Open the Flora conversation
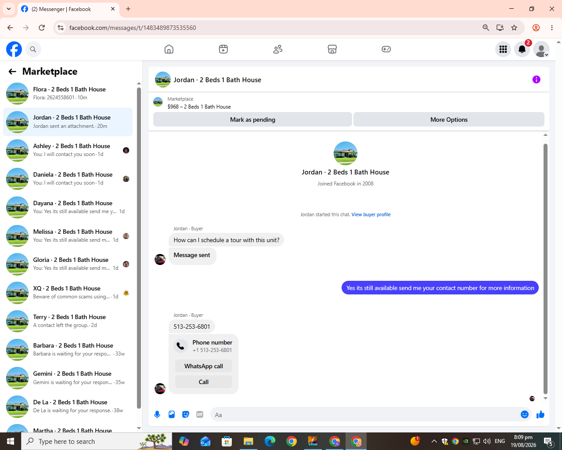 68,94
